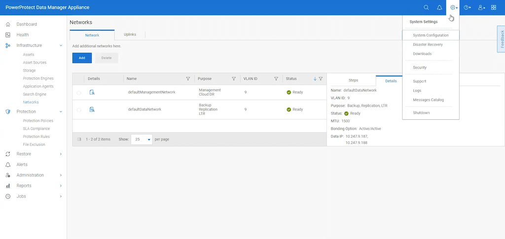Go to Application Agents in sidebar
Screen dimensions: 505x239
pyautogui.click(x=38, y=86)
